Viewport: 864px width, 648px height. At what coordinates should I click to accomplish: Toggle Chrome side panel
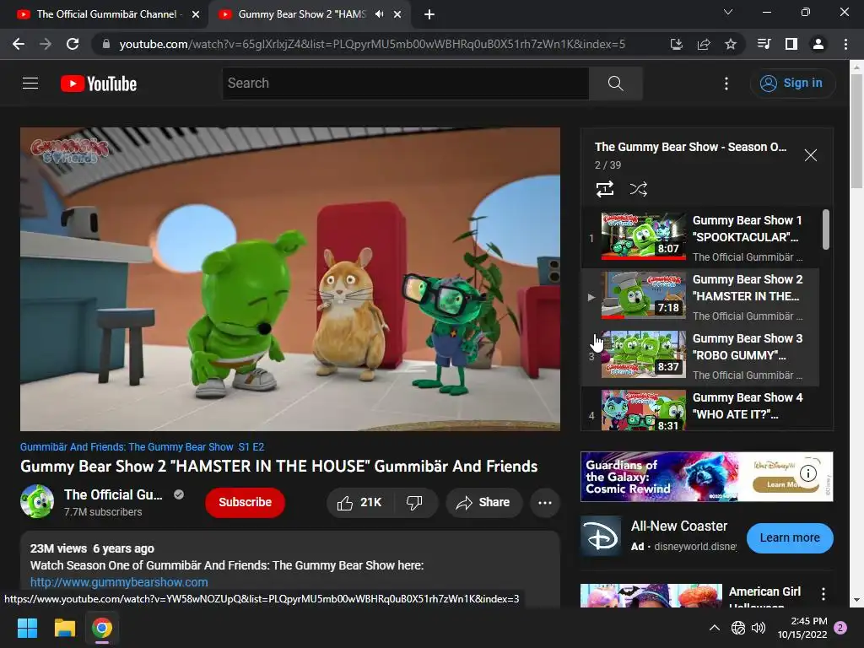[x=791, y=44]
